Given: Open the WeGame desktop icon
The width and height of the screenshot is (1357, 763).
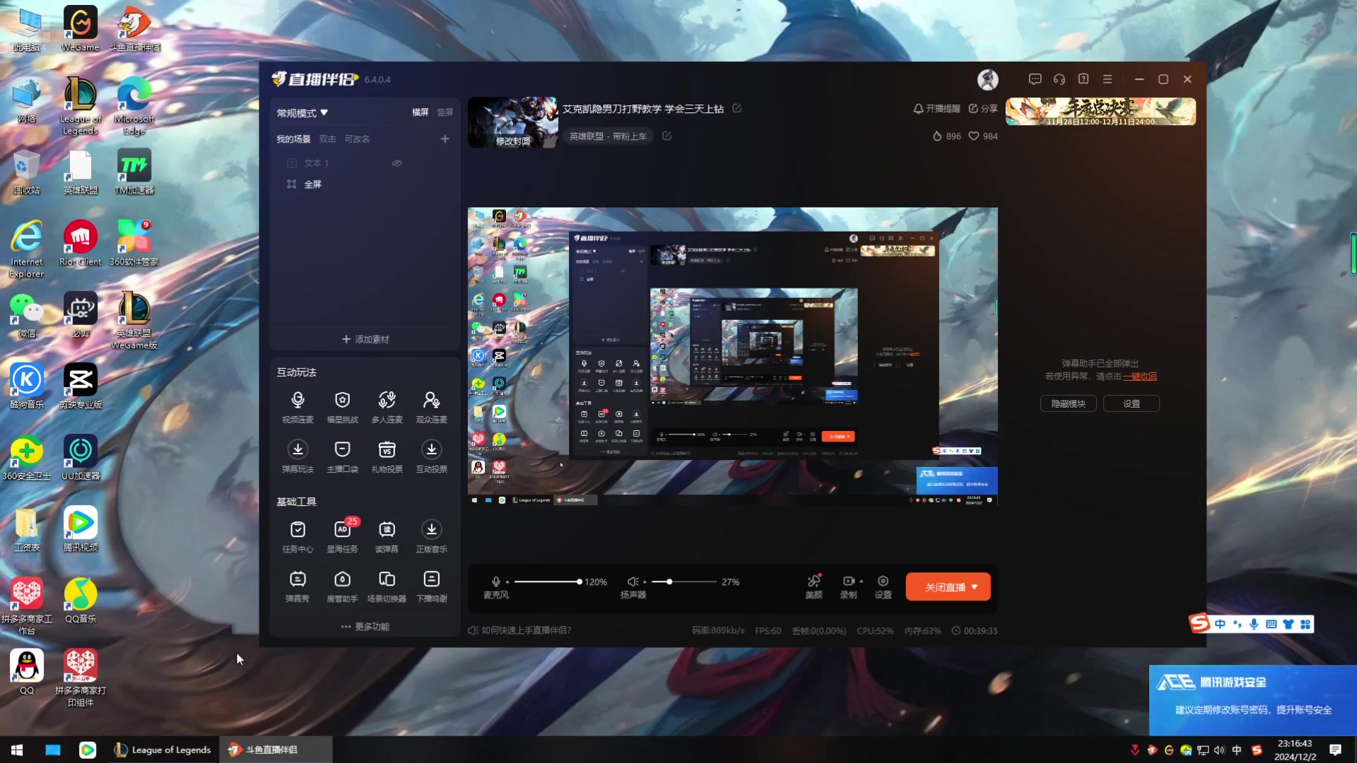Looking at the screenshot, I should point(81,29).
